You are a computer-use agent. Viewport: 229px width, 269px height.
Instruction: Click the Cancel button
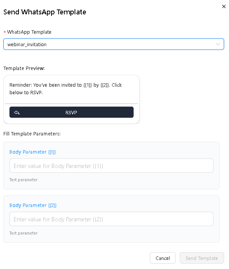point(163,258)
